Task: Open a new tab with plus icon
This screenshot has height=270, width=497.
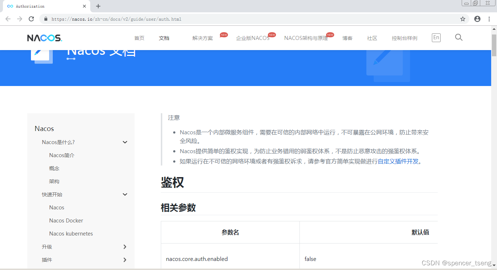Action: pyautogui.click(x=98, y=6)
